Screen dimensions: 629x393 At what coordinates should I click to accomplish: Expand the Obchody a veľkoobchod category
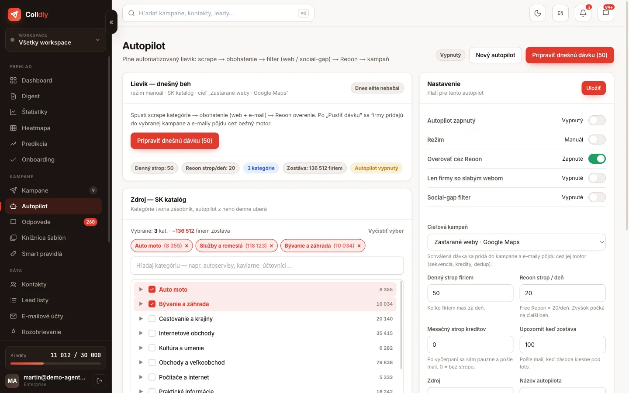click(x=141, y=362)
